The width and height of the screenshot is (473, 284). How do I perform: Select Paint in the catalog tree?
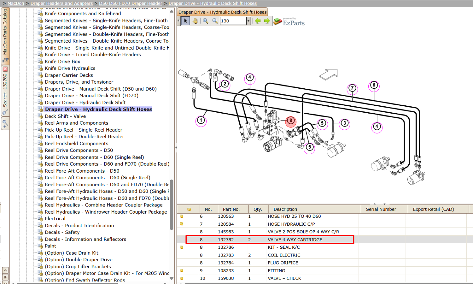[x=50, y=246]
